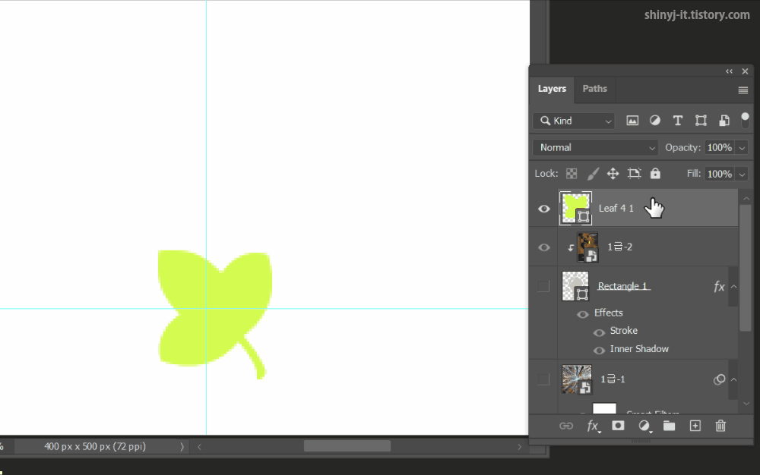Open the Kind filter dropdown
Image resolution: width=760 pixels, height=475 pixels.
[574, 121]
